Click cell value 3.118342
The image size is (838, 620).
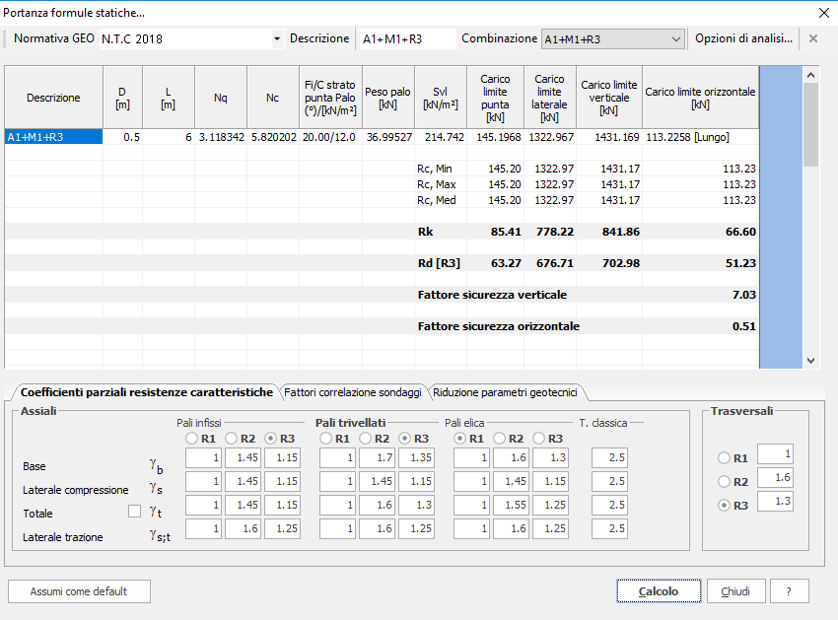(221, 137)
